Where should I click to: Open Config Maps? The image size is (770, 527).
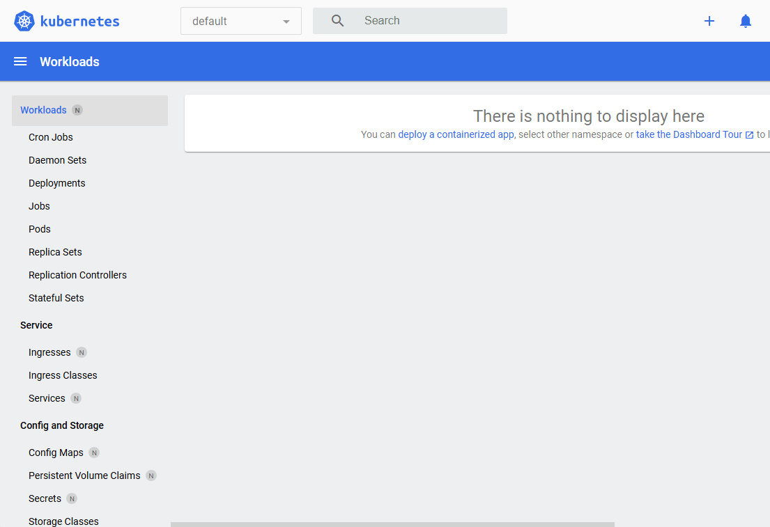[56, 453]
